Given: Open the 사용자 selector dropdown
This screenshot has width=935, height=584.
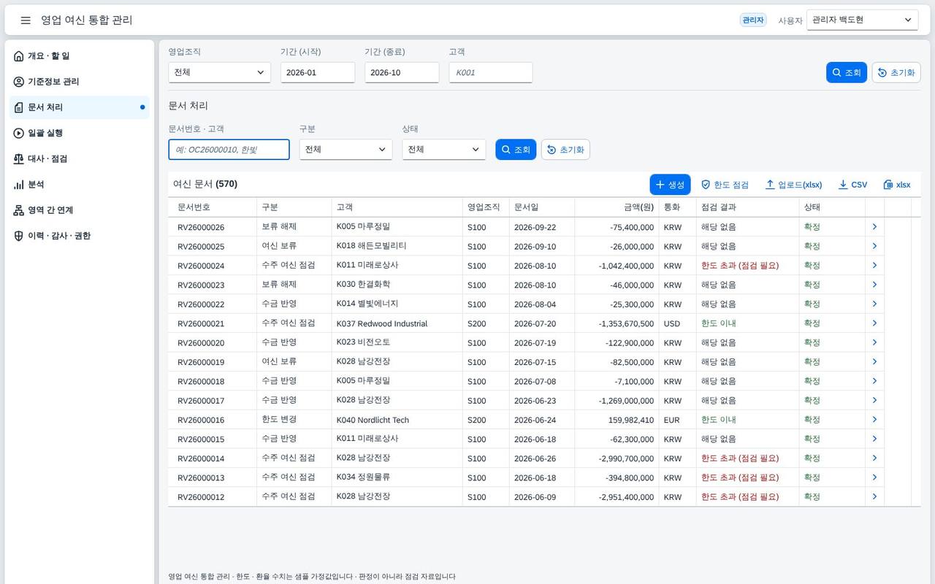Looking at the screenshot, I should (862, 20).
